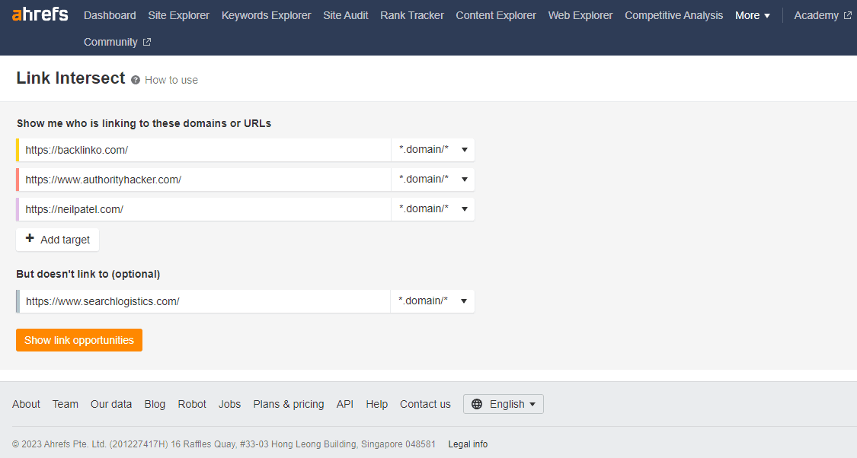Click the Ahrefs logo

pyautogui.click(x=40, y=14)
